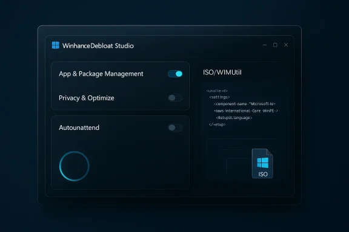Select the Privacy & Optimize label
This screenshot has width=349, height=232.
(x=87, y=98)
